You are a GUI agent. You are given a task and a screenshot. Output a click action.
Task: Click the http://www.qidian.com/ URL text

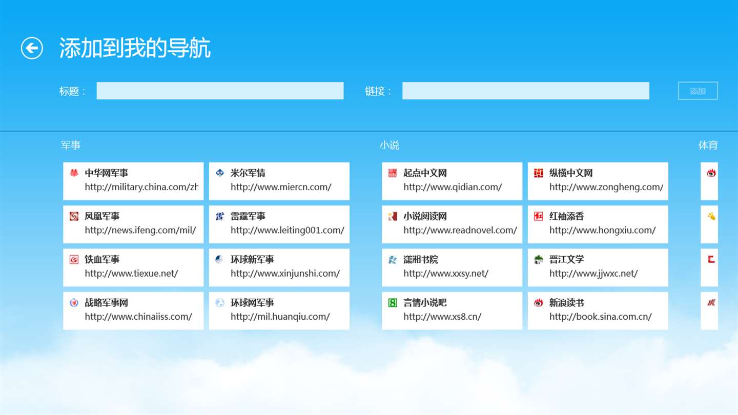pyautogui.click(x=453, y=187)
